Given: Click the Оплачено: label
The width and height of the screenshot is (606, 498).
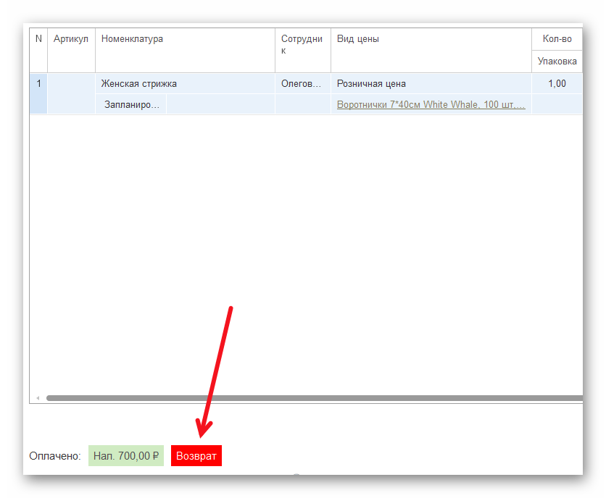Looking at the screenshot, I should coord(55,456).
